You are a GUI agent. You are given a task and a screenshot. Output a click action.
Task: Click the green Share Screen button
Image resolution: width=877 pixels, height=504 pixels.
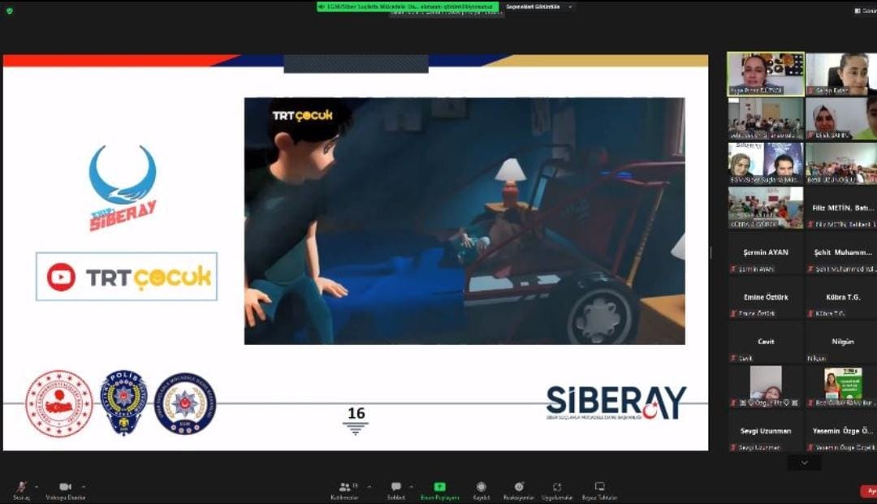440,490
